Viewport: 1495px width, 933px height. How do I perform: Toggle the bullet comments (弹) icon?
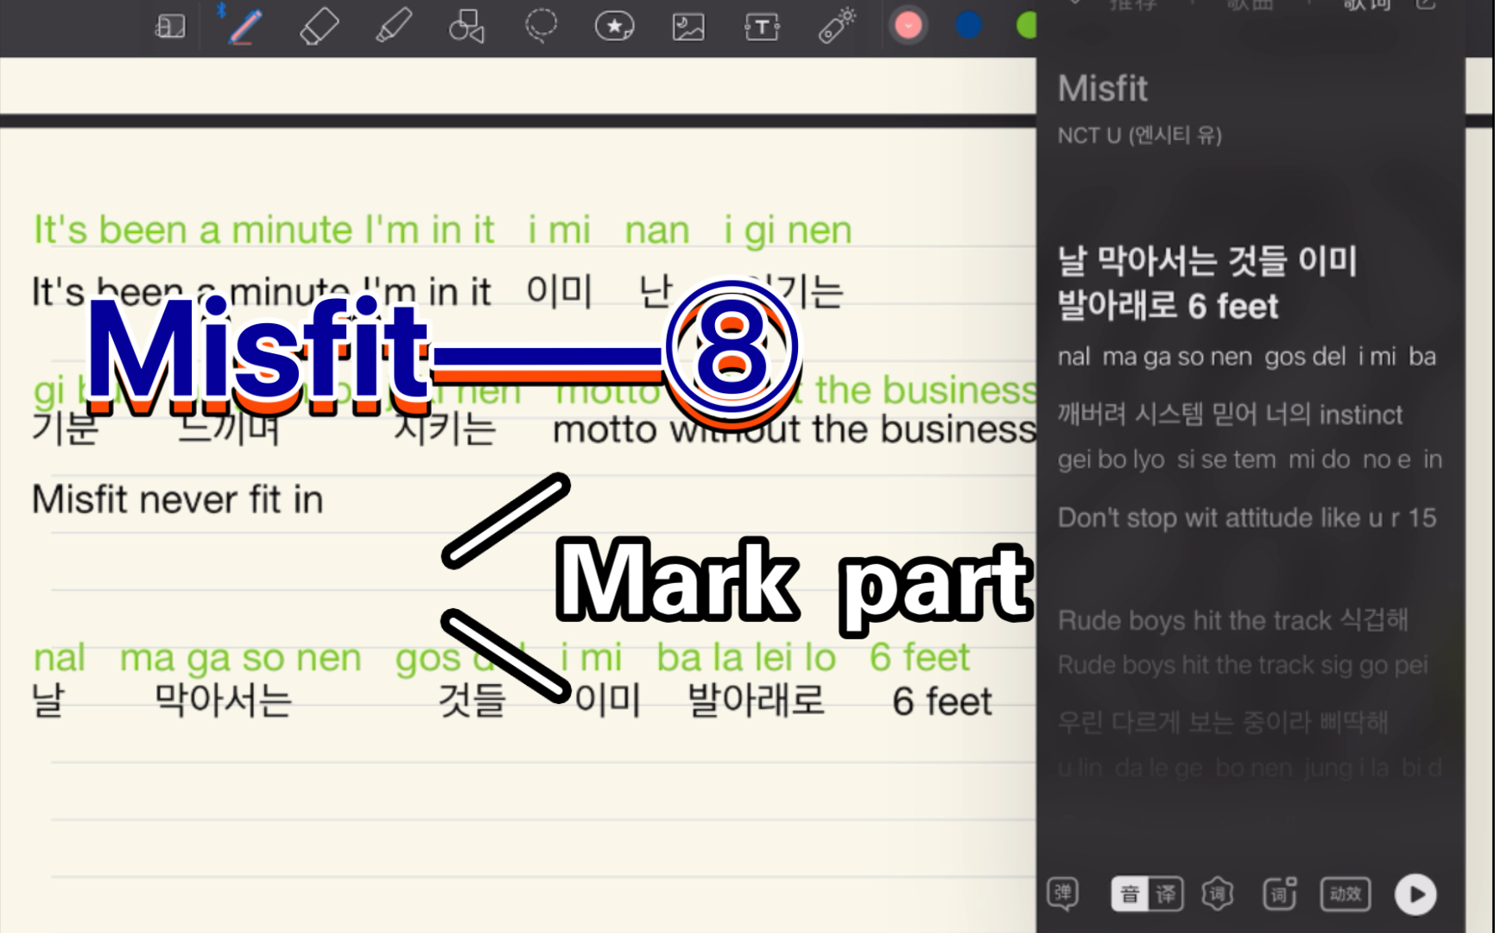[1063, 894]
